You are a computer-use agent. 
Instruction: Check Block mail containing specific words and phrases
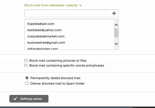[x=26, y=65]
